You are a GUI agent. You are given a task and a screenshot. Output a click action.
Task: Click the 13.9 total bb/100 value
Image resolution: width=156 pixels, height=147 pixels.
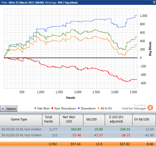99,144
